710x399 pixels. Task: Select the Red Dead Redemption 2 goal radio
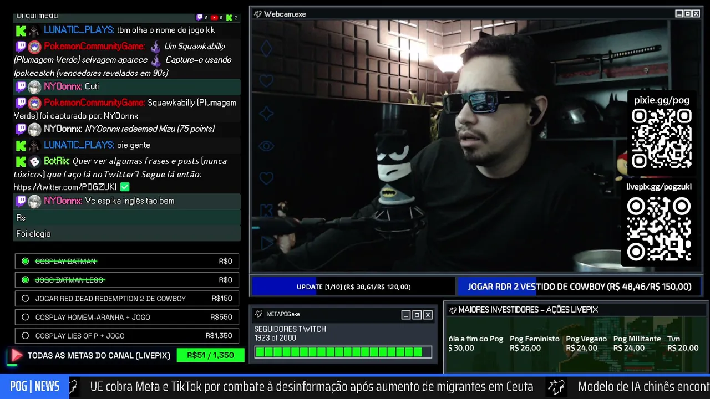25,299
